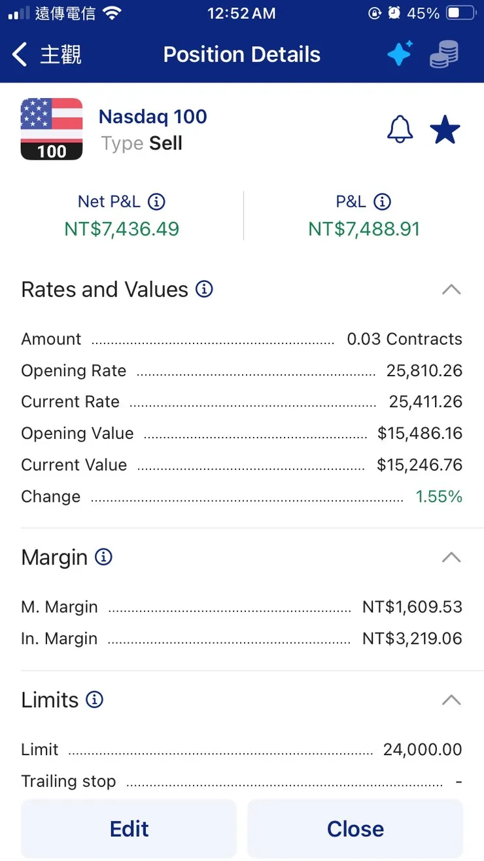Collapse the Margin section

pos(451,557)
